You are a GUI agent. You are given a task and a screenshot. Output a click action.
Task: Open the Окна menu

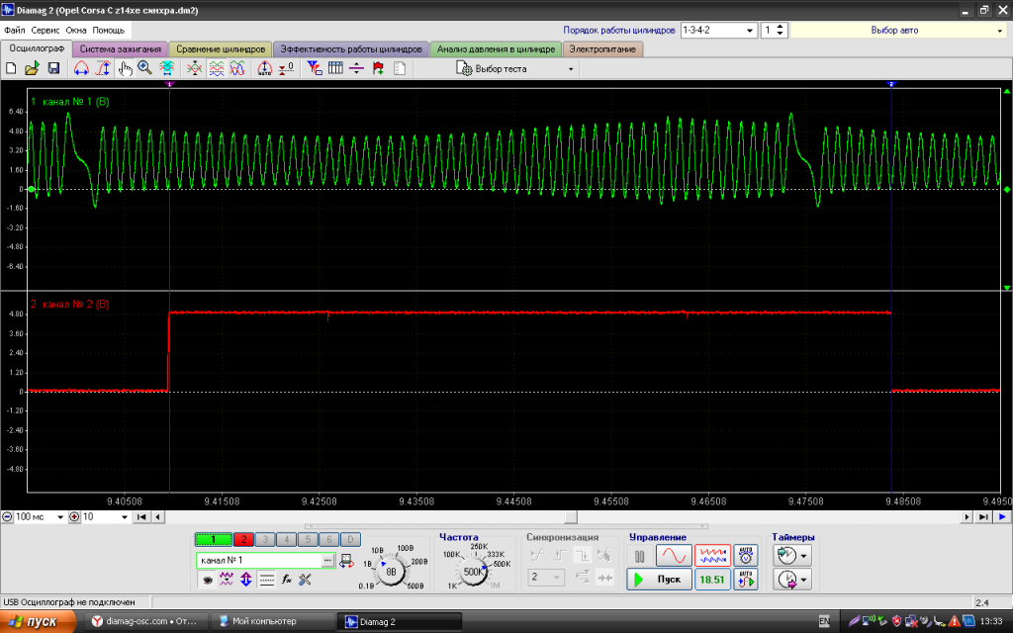75,30
